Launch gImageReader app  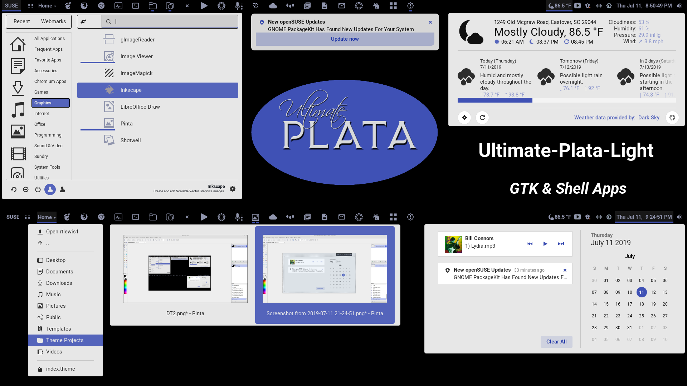coord(157,40)
